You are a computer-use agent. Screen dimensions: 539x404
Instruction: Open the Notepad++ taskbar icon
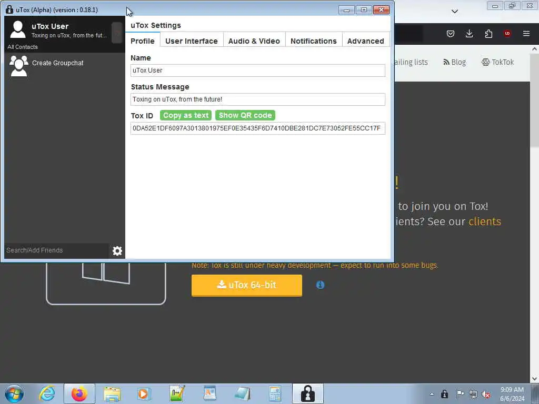click(x=177, y=393)
